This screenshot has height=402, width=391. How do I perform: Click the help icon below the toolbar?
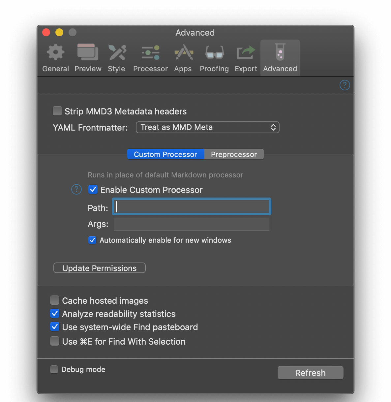[345, 85]
